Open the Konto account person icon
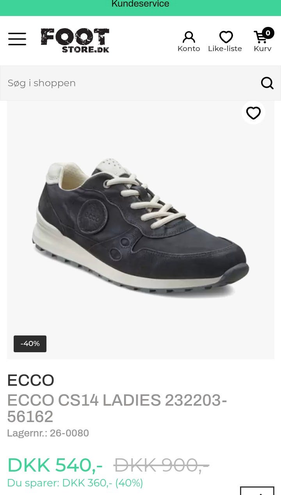Screen dimensions: 281x495 coord(189,37)
